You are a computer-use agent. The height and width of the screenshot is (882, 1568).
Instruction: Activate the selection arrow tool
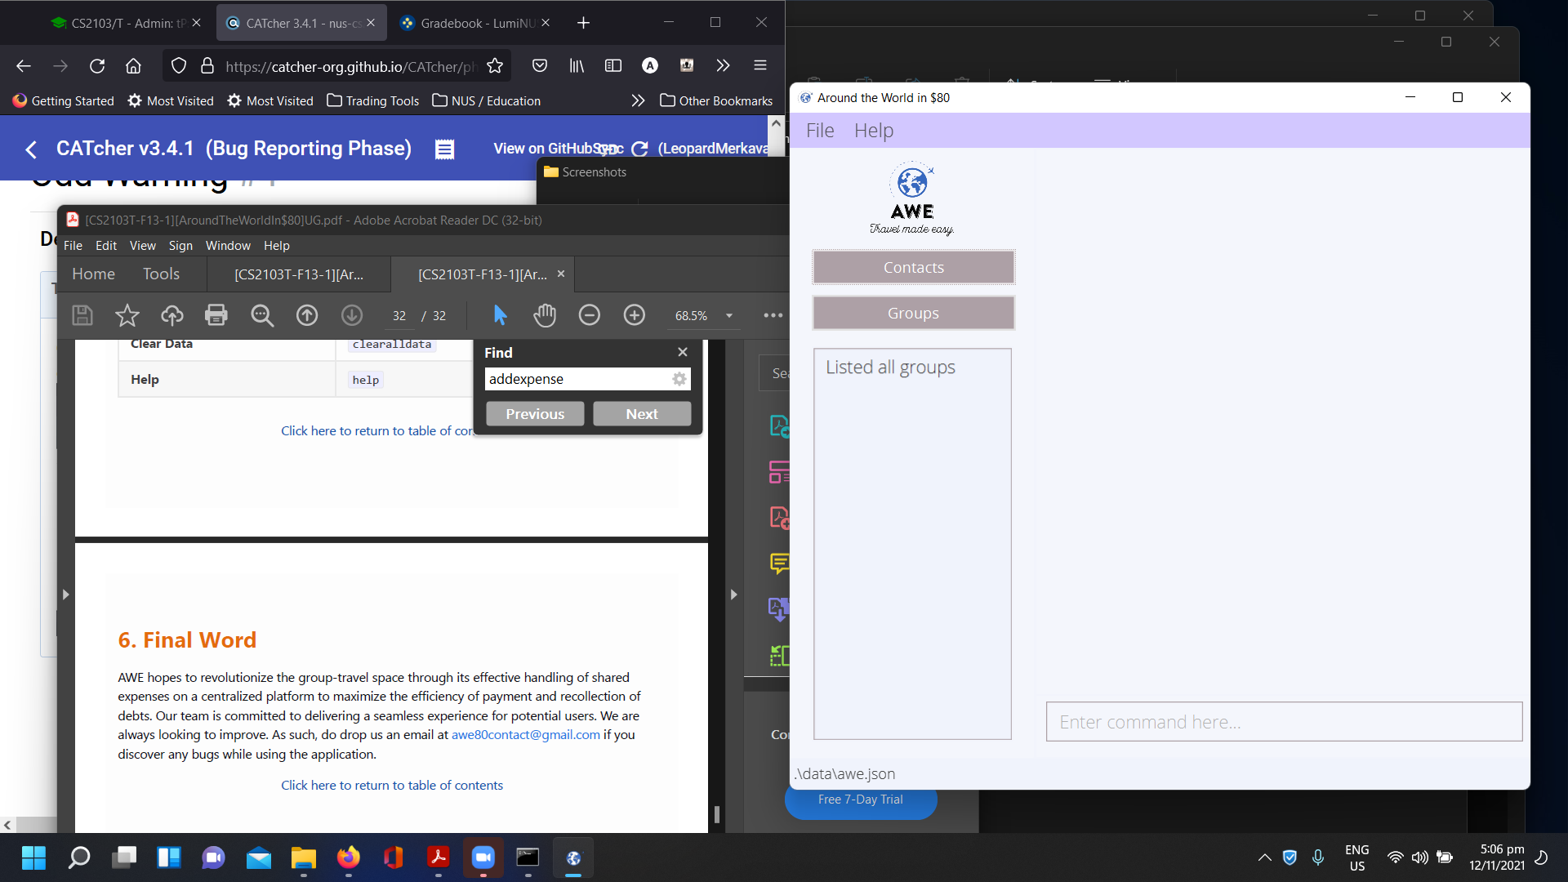(500, 315)
